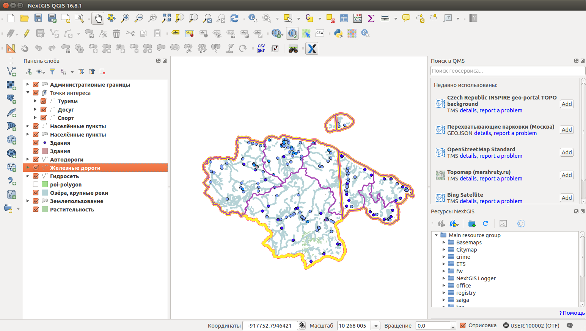Open the Масштаб scale dropdown
586x331 pixels.
[x=376, y=326]
